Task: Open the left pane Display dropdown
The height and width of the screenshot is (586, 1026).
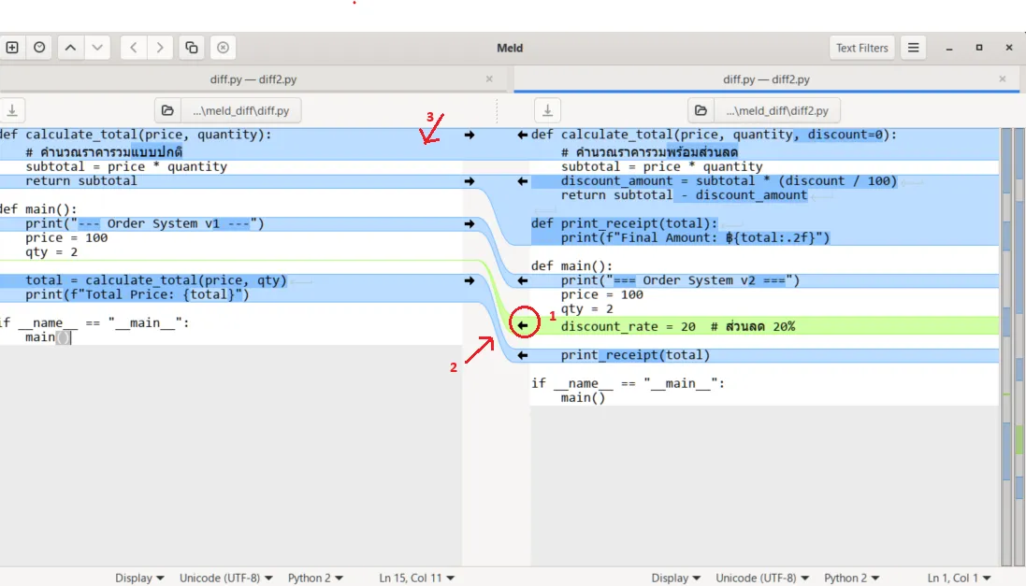Action: click(x=139, y=578)
